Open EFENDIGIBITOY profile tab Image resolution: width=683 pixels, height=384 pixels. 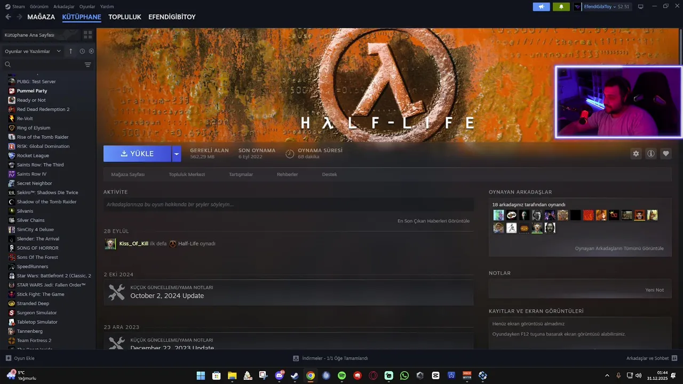pos(172,17)
